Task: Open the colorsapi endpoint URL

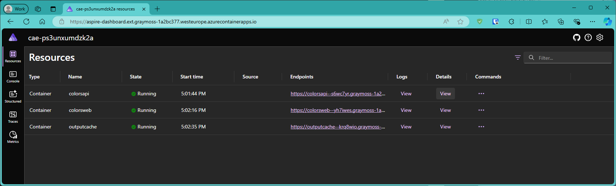Action: pos(338,94)
